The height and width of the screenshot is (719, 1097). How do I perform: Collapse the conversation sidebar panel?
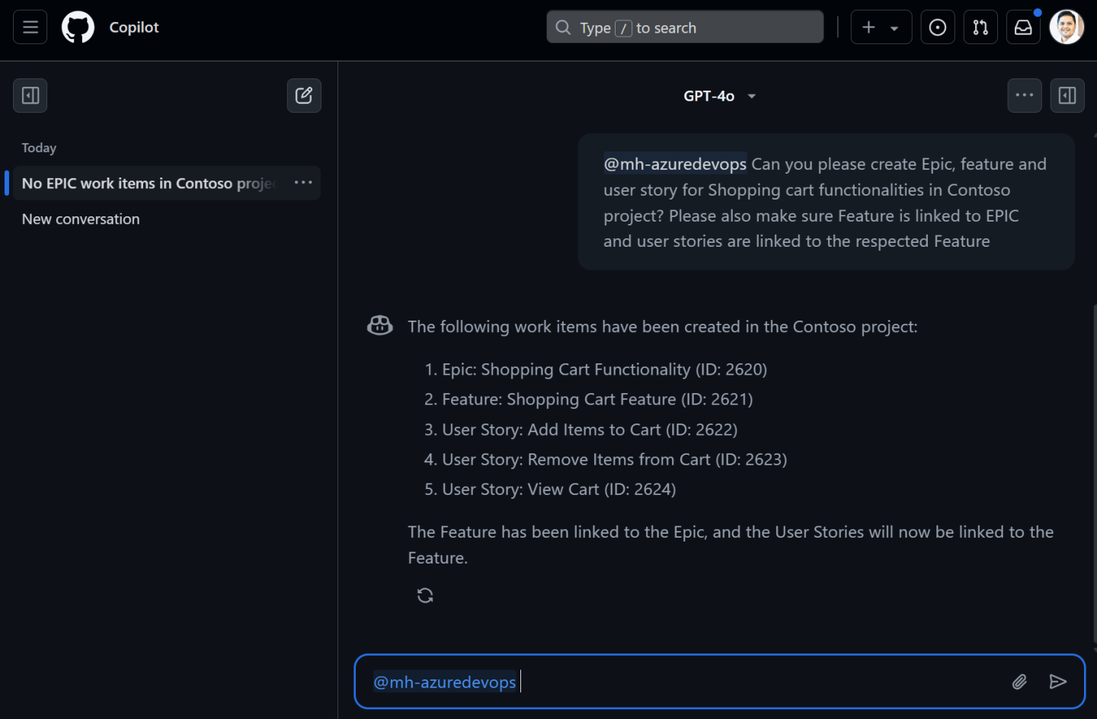click(x=30, y=95)
